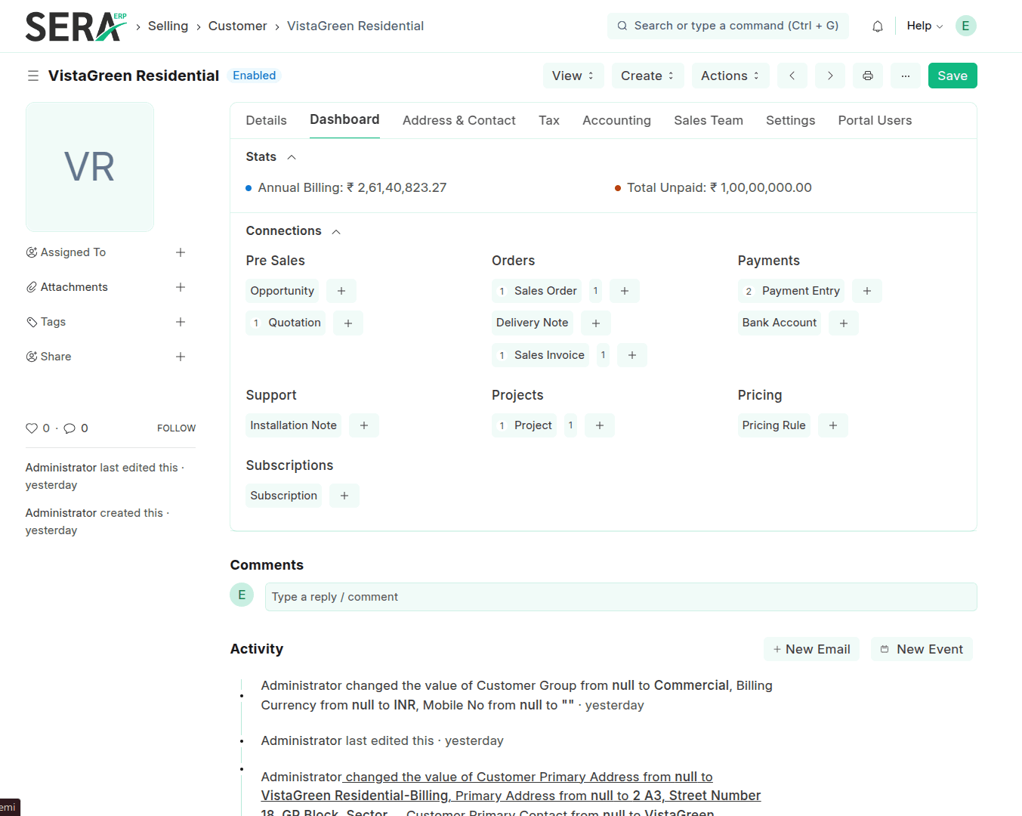Create new Subscription with plus

(344, 496)
